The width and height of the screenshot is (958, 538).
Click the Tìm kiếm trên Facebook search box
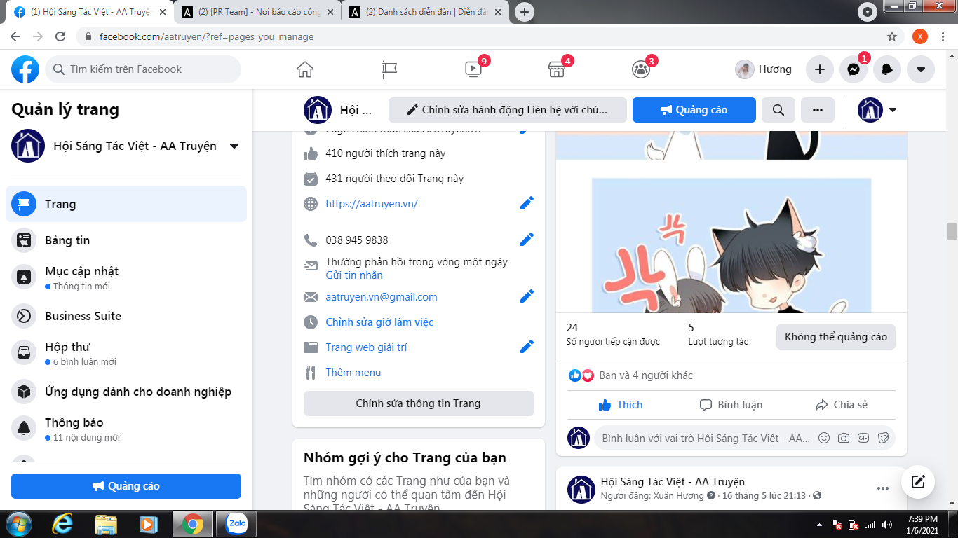click(143, 69)
